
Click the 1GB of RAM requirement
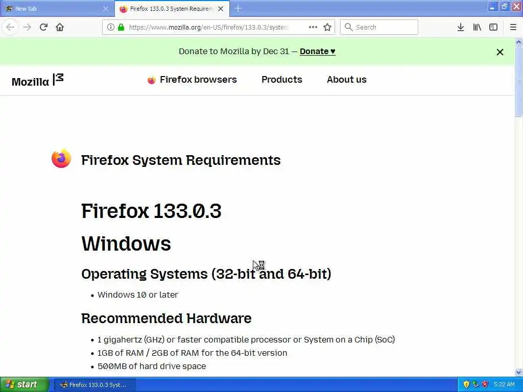pyautogui.click(x=192, y=353)
